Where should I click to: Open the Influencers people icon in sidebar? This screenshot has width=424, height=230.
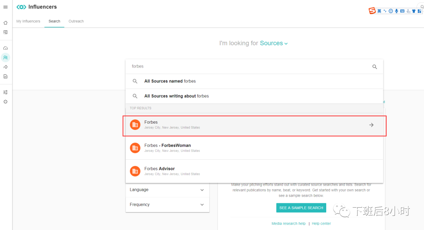tap(5, 58)
